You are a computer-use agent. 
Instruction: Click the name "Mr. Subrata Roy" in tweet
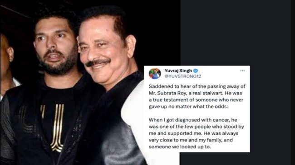[x=167, y=93]
